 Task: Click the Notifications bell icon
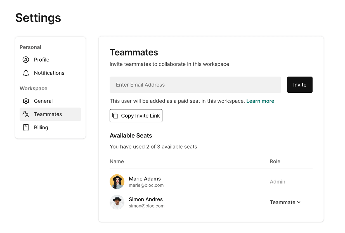coord(26,73)
